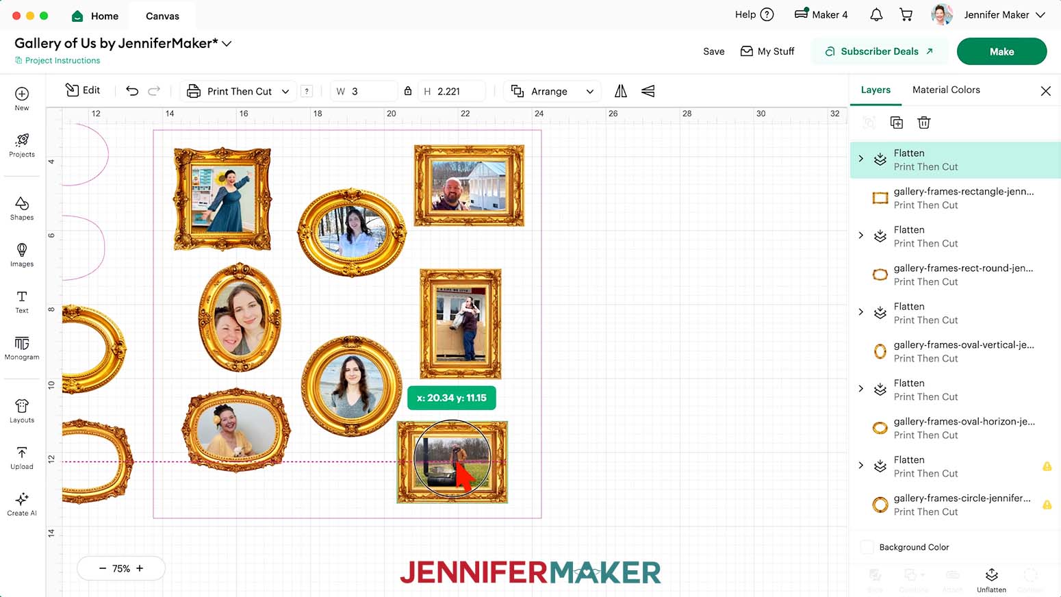Expand the Flatten layer above gallery-frames-oval-vertical
1061x597 pixels.
[861, 312]
